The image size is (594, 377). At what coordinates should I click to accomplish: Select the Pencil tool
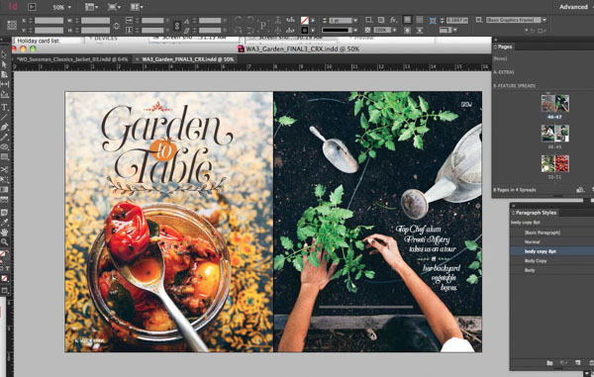pos(4,137)
